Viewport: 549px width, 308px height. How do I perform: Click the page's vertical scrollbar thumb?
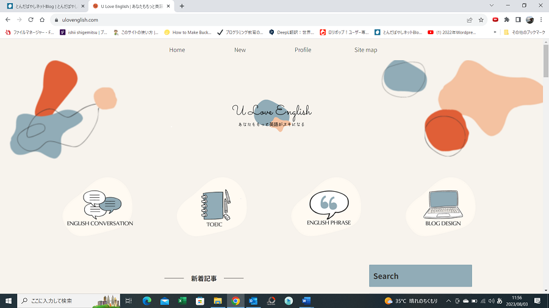545,61
